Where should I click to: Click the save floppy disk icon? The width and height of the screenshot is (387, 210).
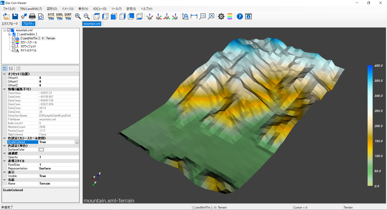[15, 16]
